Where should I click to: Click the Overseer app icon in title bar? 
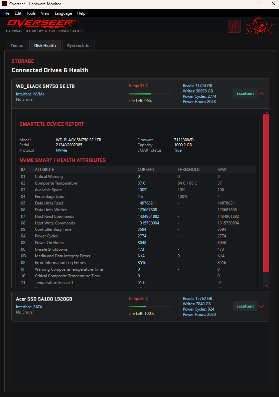5,4
